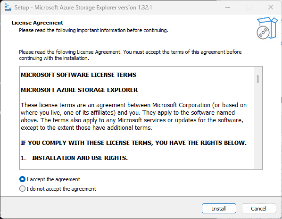Select the 'I accept the agreement' radio button
Image resolution: width=282 pixels, height=219 pixels.
click(x=22, y=179)
